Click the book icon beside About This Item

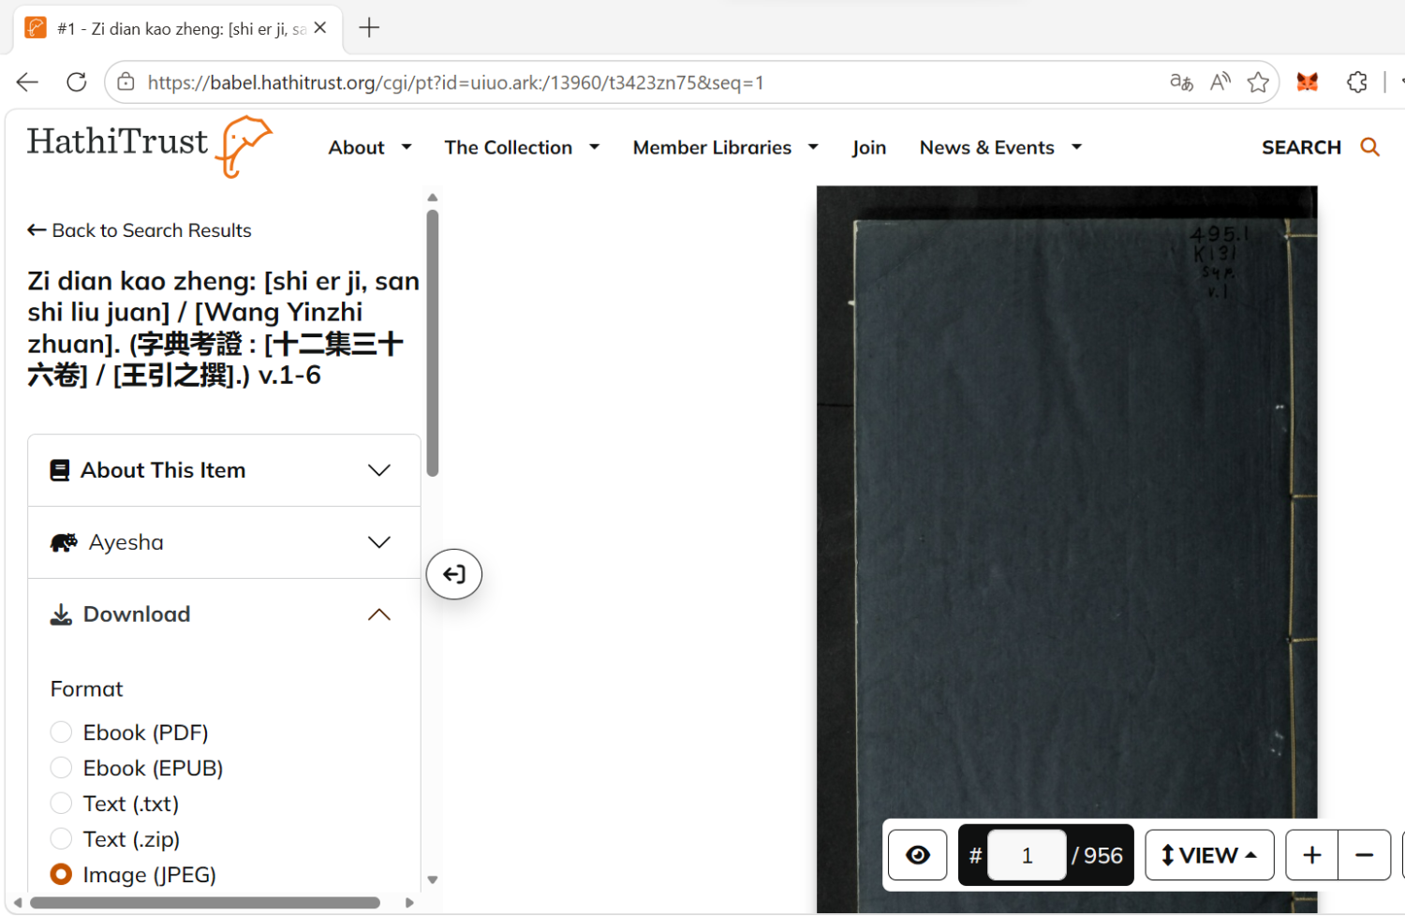point(60,470)
